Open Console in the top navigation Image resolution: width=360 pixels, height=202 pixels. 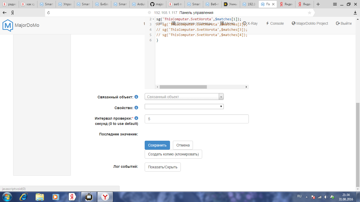pos(275,23)
